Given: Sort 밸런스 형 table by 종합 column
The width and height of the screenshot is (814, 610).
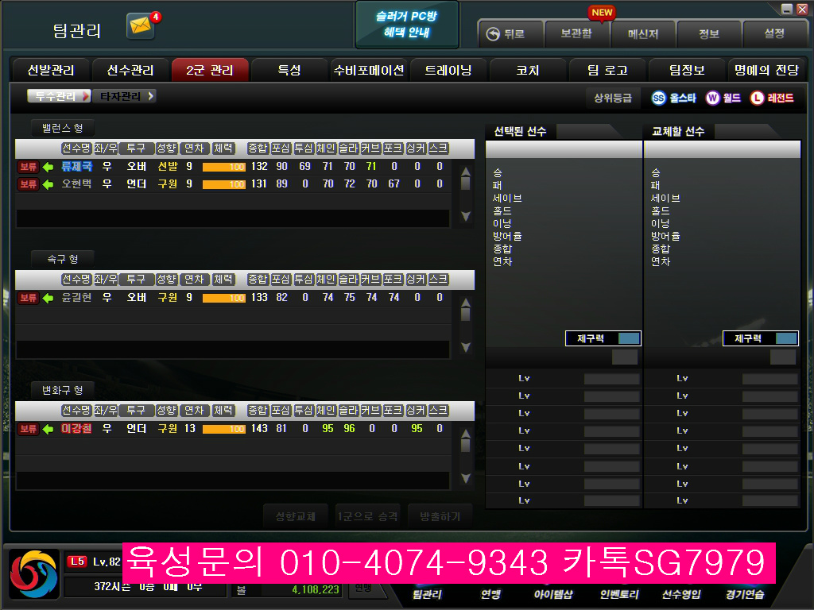Looking at the screenshot, I should [x=258, y=149].
